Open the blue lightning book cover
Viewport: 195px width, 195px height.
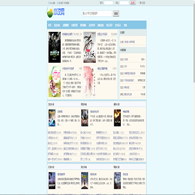[52, 118]
